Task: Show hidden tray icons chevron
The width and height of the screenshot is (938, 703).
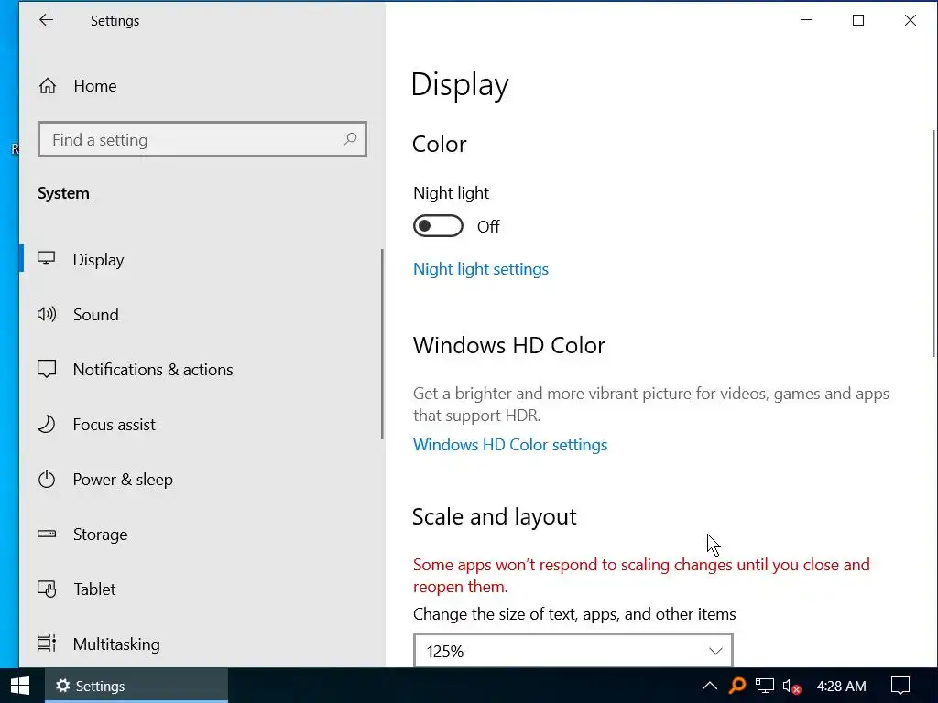Action: point(710,686)
